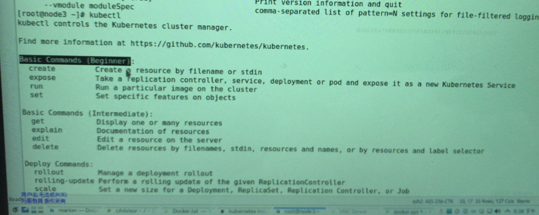
Task: Click the 'rollout' command name
Action: point(49,172)
